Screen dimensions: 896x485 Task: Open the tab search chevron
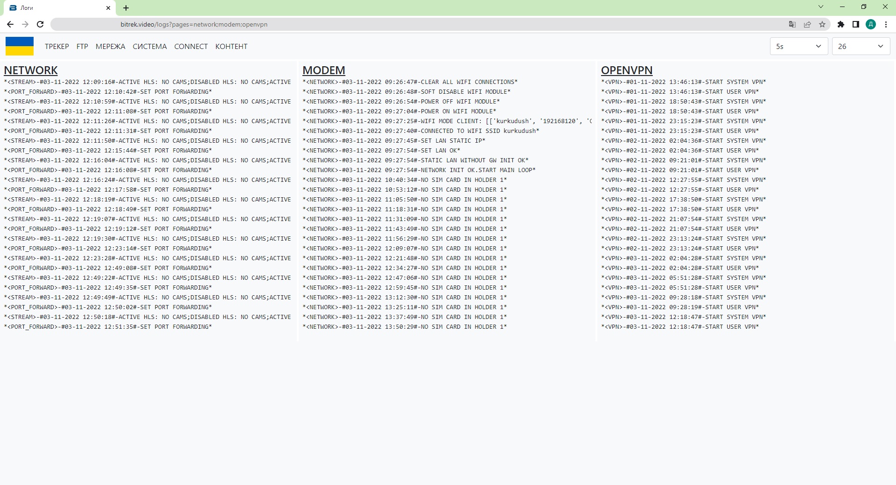(x=821, y=7)
